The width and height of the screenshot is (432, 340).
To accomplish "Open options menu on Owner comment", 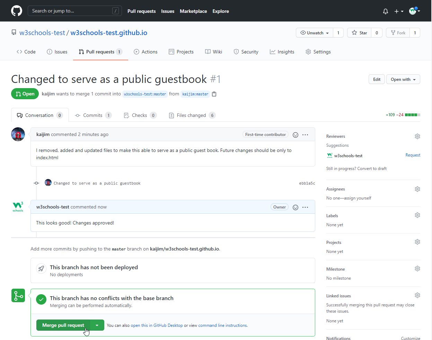I will (305, 207).
